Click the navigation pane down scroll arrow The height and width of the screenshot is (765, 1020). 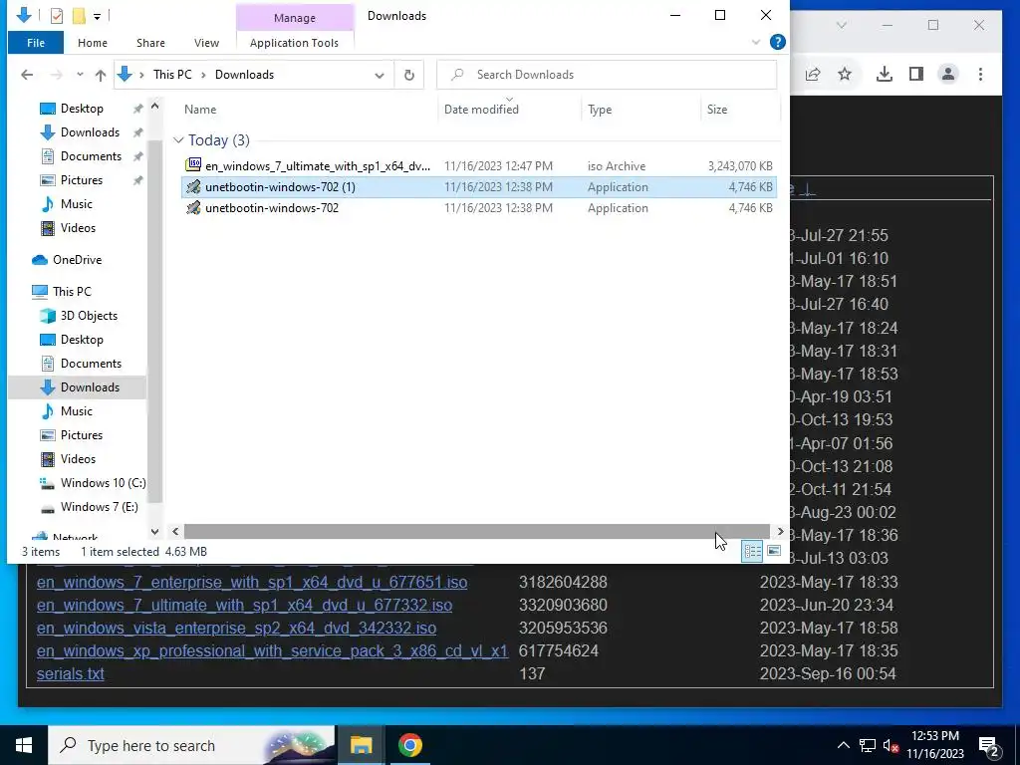point(154,532)
